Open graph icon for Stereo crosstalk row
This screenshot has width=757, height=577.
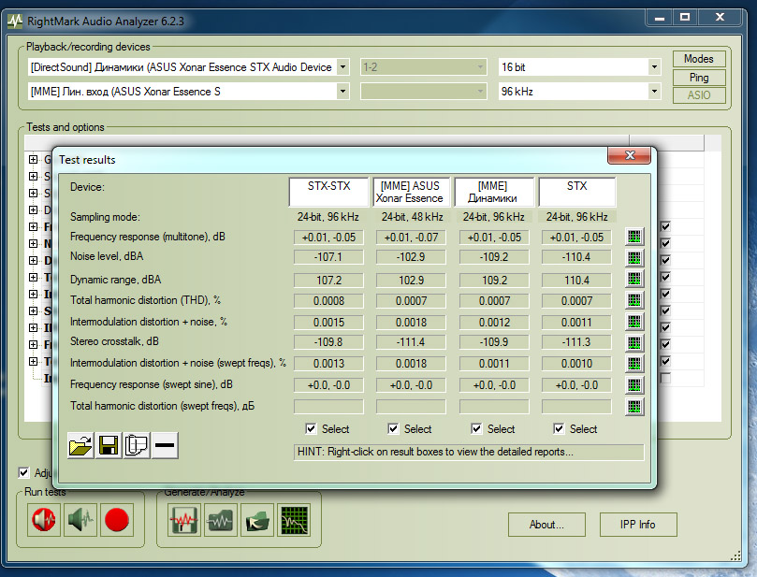point(634,342)
